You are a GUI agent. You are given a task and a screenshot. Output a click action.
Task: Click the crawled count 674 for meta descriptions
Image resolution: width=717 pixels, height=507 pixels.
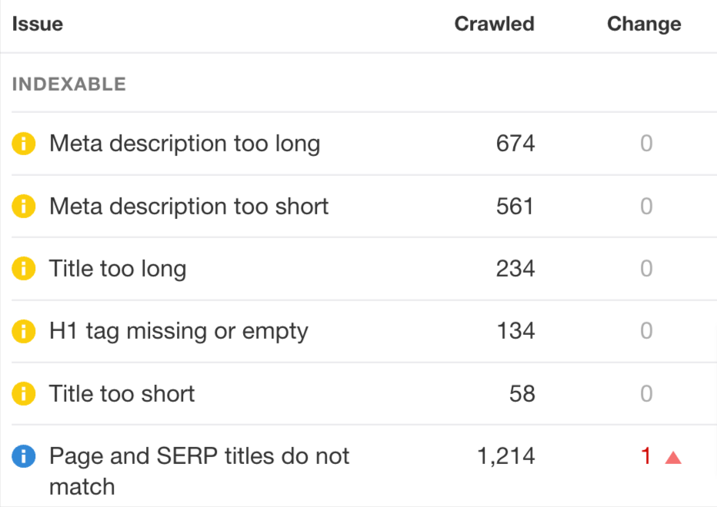[x=514, y=144]
